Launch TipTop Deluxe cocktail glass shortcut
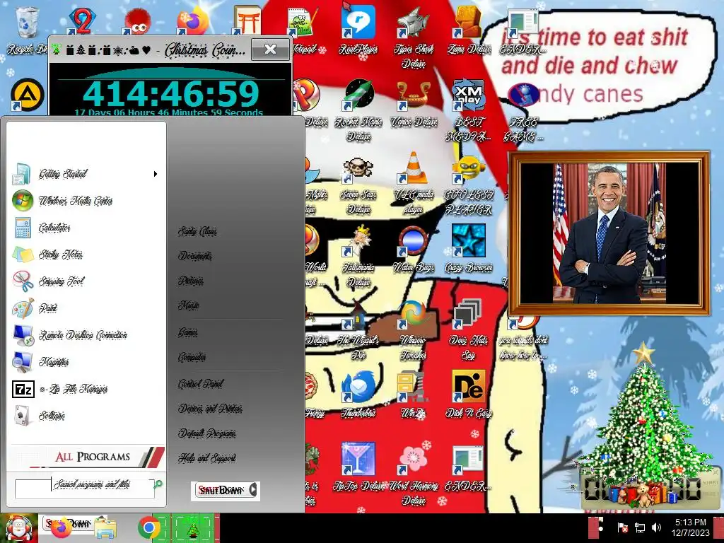Image resolution: width=724 pixels, height=543 pixels. click(358, 467)
